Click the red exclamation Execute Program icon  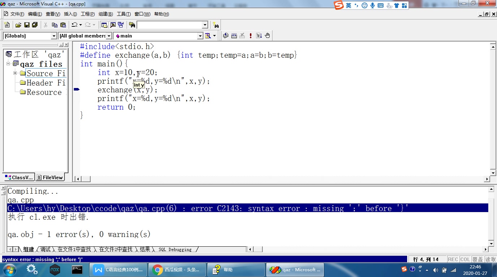[x=251, y=36]
